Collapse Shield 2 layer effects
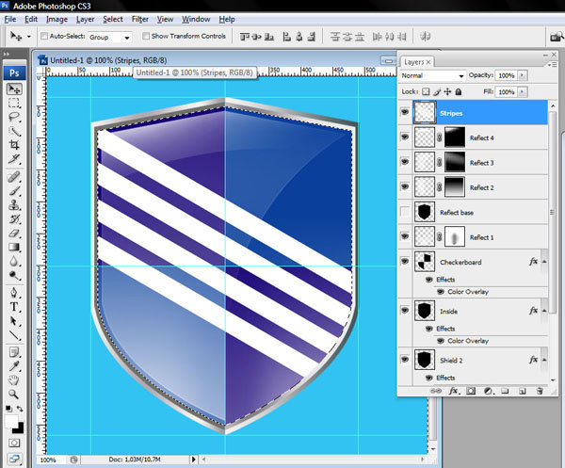565x468 pixels. click(x=544, y=360)
